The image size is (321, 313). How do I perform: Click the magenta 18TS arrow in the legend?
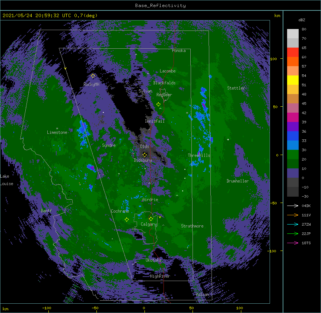(x=293, y=243)
